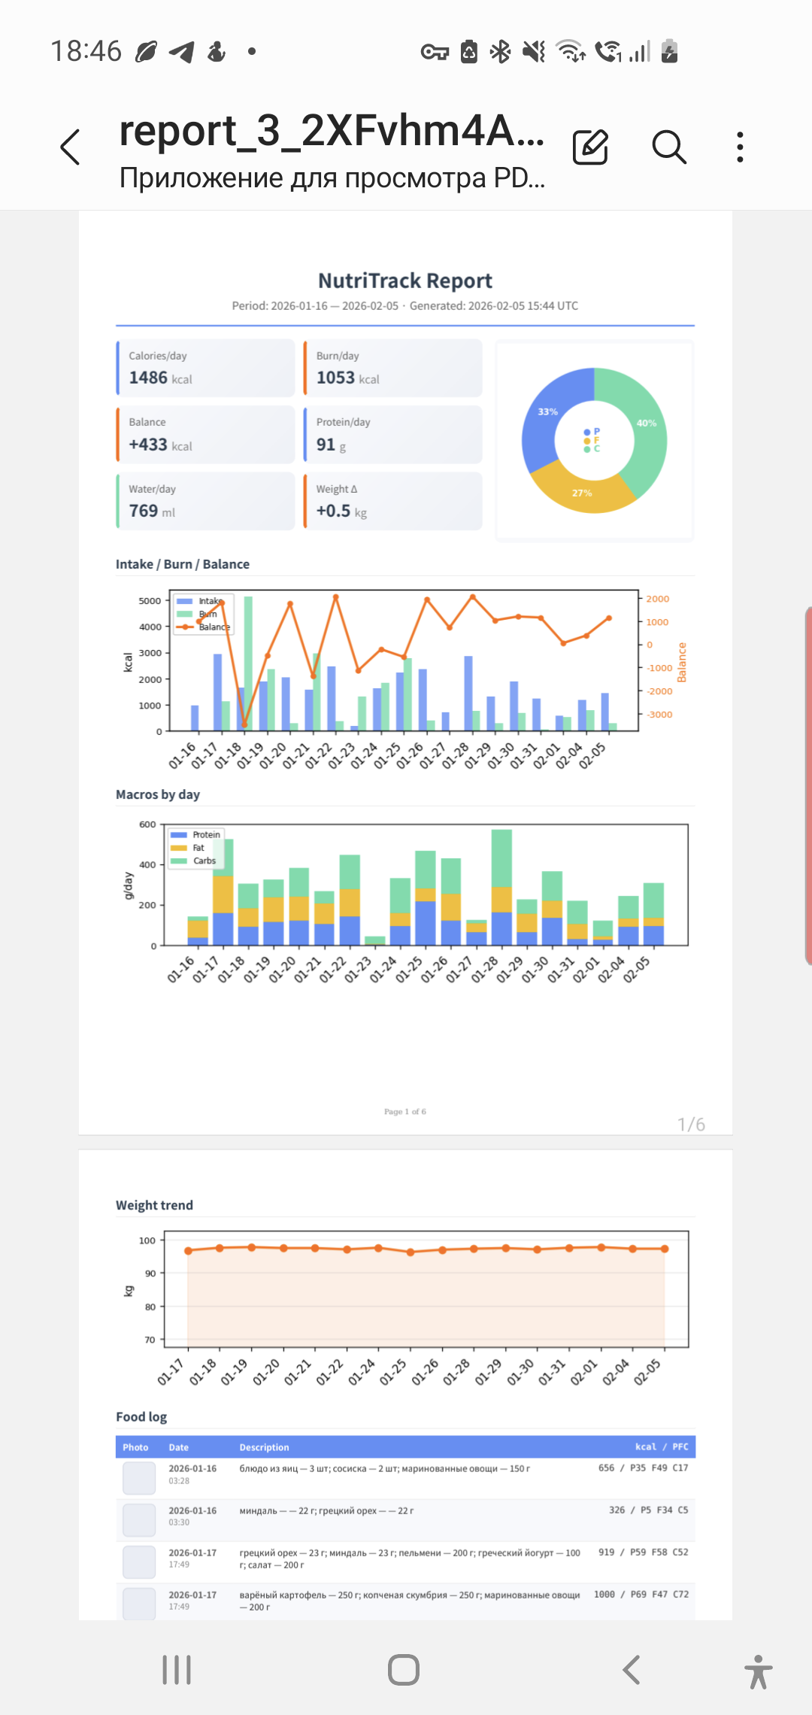This screenshot has height=1715, width=812.
Task: Tap the Description column header
Action: click(264, 1447)
